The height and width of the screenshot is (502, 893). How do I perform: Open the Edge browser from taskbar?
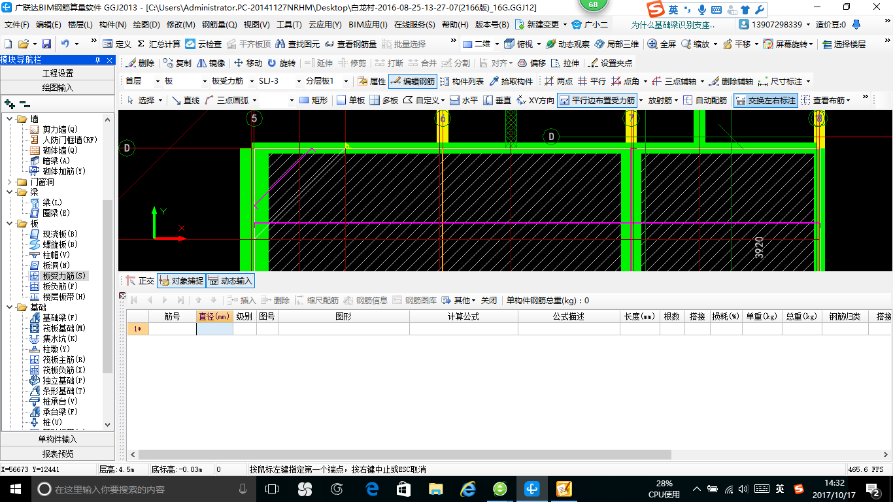tap(372, 489)
